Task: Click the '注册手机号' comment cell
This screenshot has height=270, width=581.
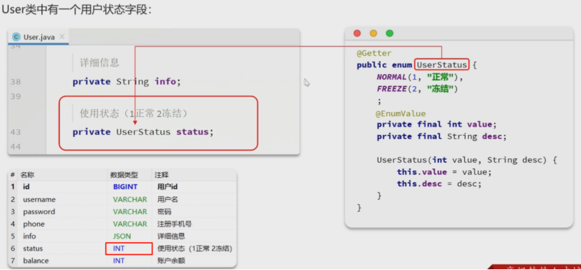Action: [175, 224]
